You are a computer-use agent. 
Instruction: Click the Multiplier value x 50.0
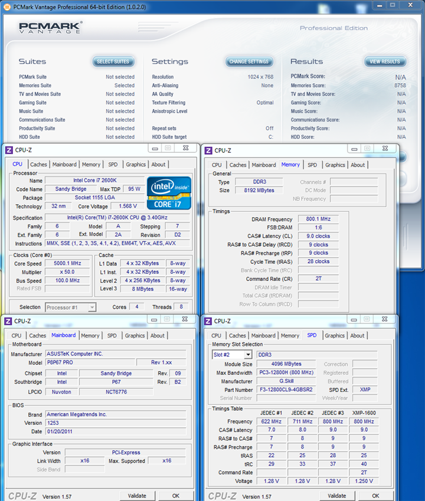point(67,272)
